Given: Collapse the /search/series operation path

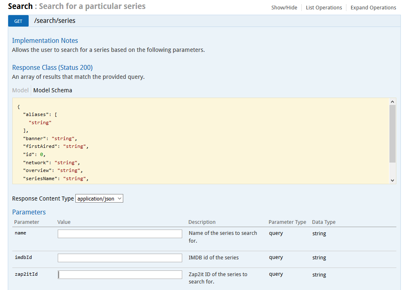Looking at the screenshot, I should [x=55, y=21].
